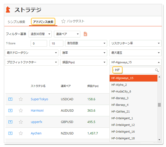Click the 363.6 pips value
The height and width of the screenshot is (147, 166).
pyautogui.click(x=91, y=111)
